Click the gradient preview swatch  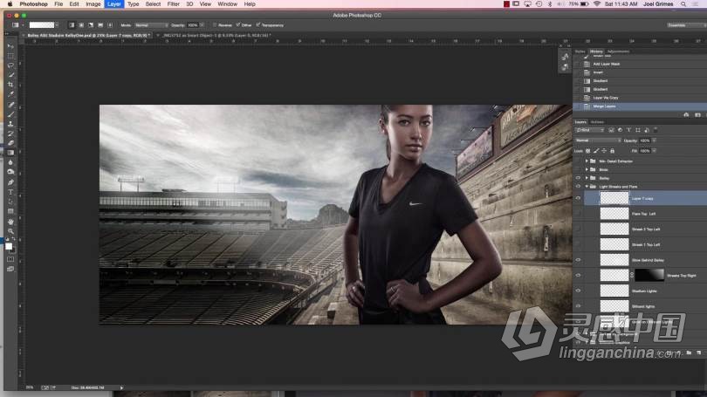tap(42, 25)
